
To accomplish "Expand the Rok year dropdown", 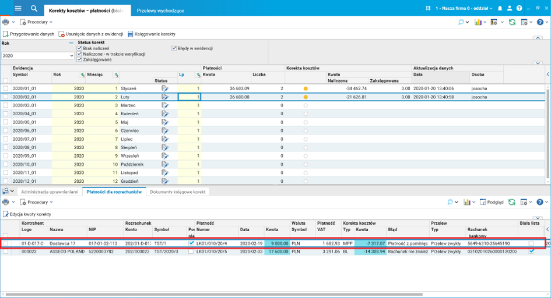I will (x=71, y=56).
